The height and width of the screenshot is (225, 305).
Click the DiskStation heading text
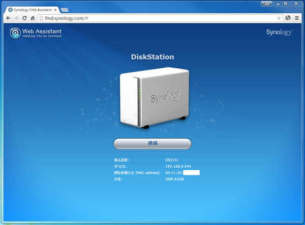tap(152, 57)
